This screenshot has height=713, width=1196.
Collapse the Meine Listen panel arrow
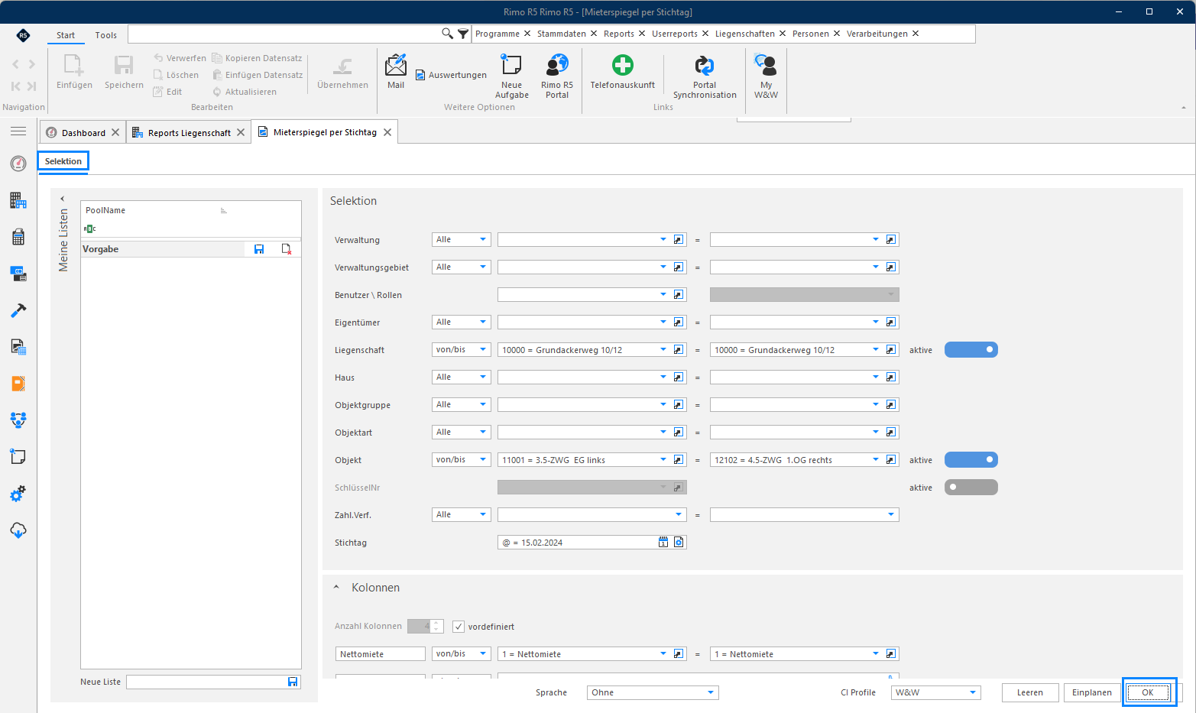(63, 199)
